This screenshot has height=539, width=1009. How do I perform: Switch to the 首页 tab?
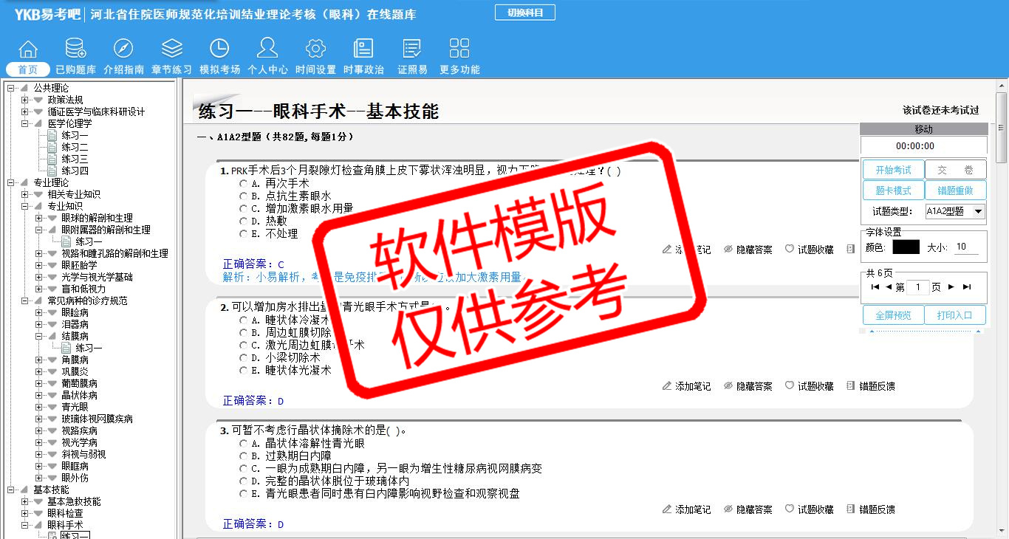28,69
